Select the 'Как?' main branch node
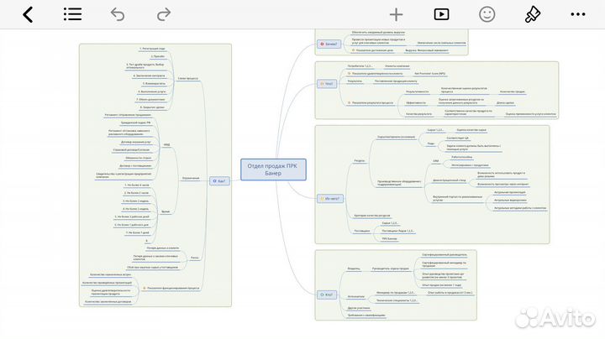Image resolution: width=605 pixels, height=339 pixels. tap(220, 180)
